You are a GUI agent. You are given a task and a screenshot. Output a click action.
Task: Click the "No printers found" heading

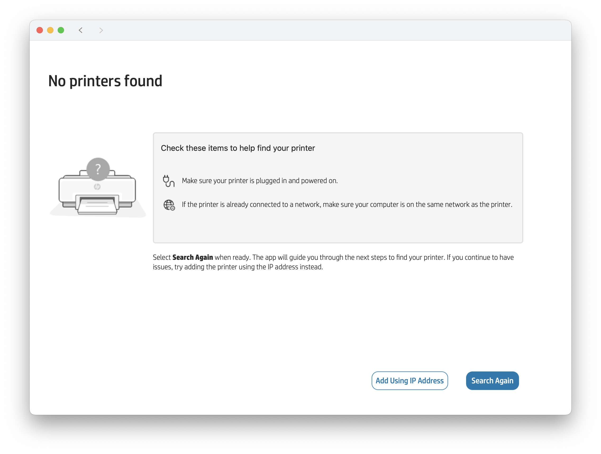tap(105, 81)
